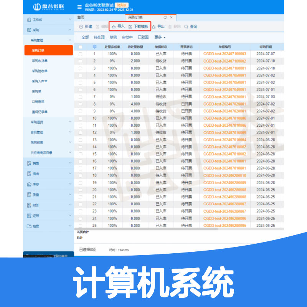Select the checkbox for row 12
The image size is (307, 307).
tap(80, 133)
